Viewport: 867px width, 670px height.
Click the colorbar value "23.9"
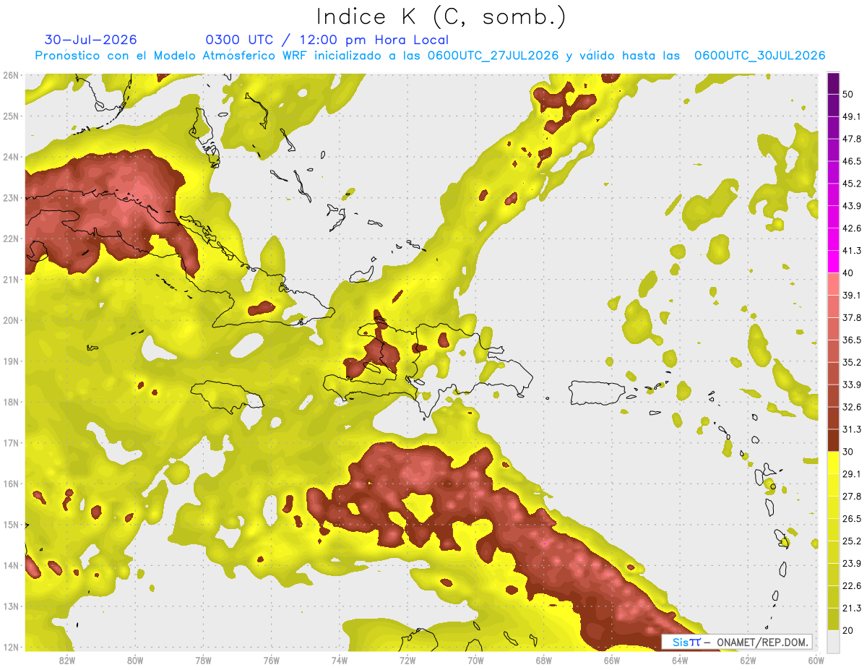click(x=852, y=564)
